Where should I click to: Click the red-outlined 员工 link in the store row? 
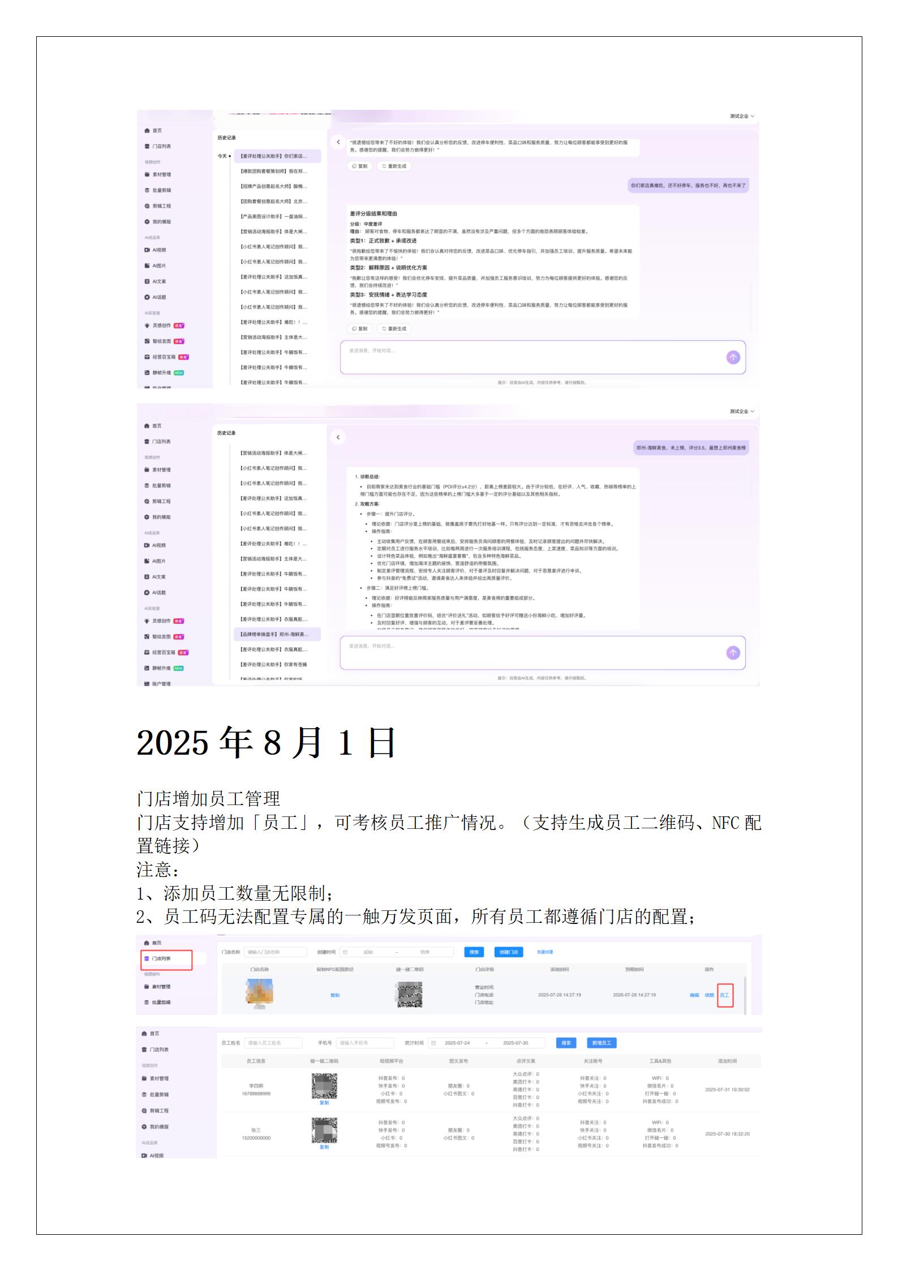[x=724, y=995]
